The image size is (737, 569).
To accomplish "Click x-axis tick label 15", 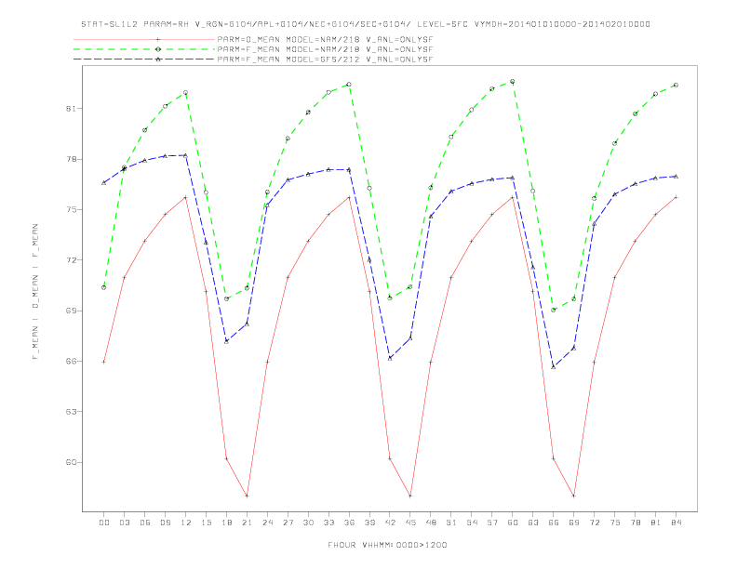I will (x=206, y=523).
